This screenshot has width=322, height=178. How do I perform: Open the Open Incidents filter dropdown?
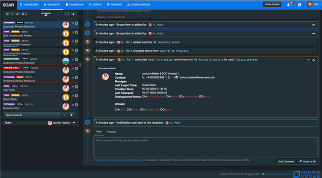32,115
